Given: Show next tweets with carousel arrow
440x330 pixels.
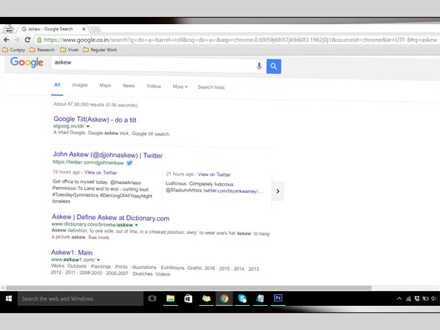Looking at the screenshot, I should tap(277, 191).
